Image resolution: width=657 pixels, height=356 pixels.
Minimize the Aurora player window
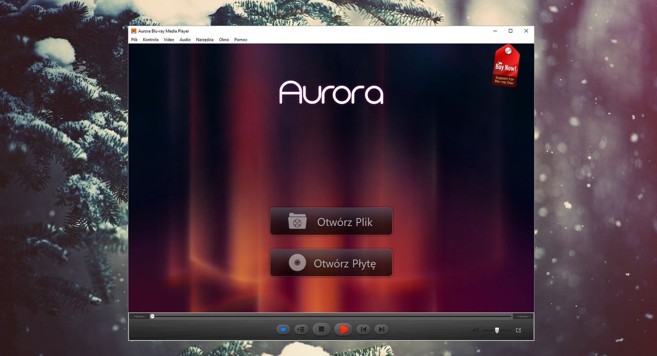pyautogui.click(x=495, y=31)
